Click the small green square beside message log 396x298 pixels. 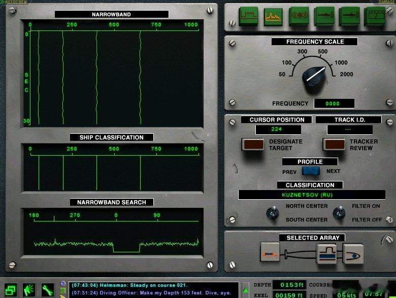point(63,291)
